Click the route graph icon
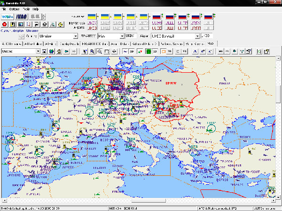Viewport: 282px width, 211px height. point(53,24)
